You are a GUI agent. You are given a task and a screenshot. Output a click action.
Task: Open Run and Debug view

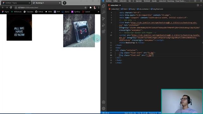[103, 25]
